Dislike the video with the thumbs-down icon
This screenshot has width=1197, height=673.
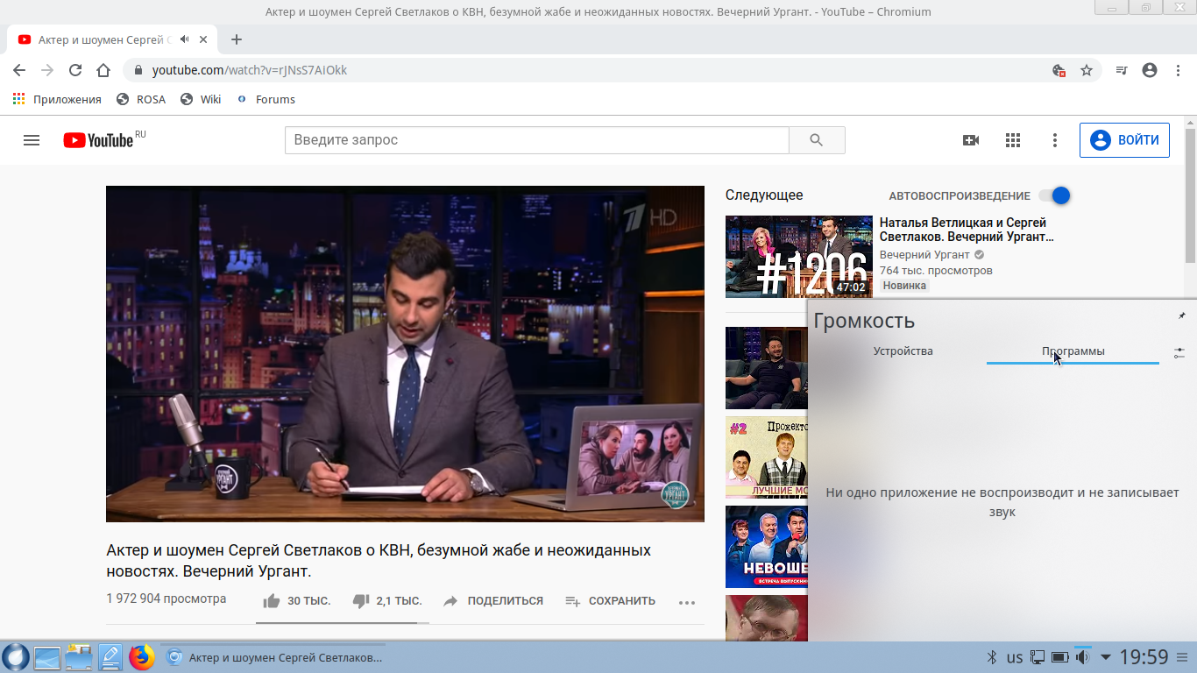(x=360, y=601)
